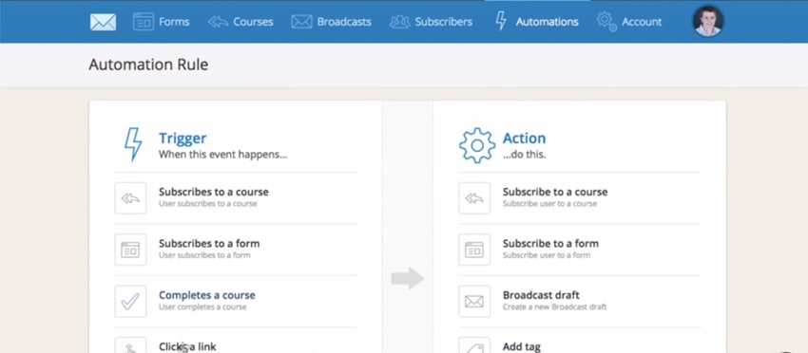
Task: Click the Trigger heading text
Action: point(183,138)
